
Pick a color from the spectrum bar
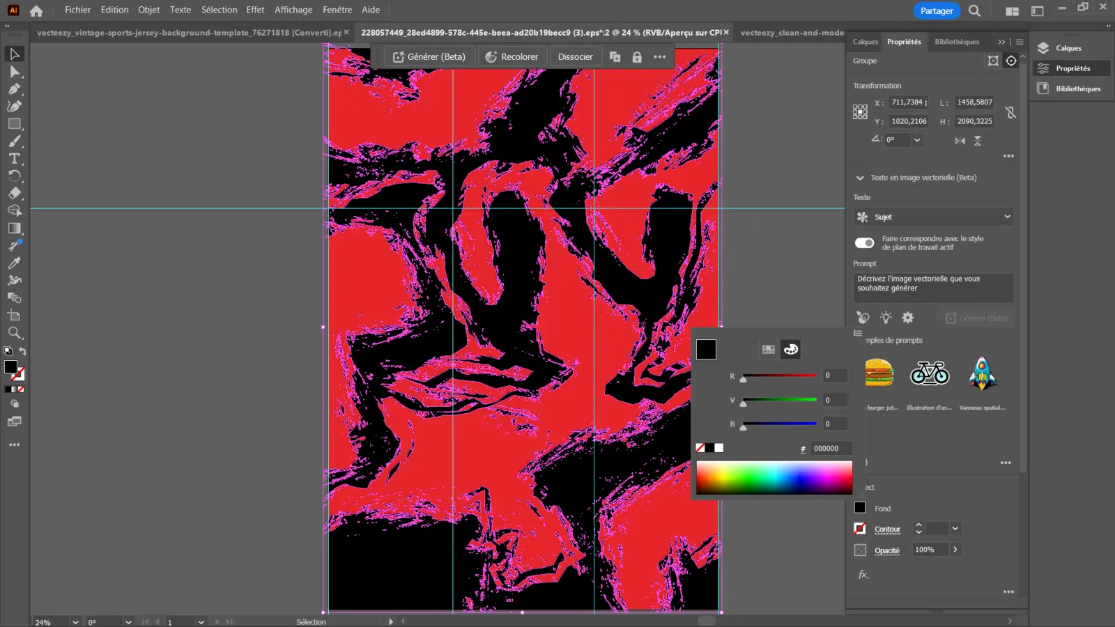click(x=774, y=478)
